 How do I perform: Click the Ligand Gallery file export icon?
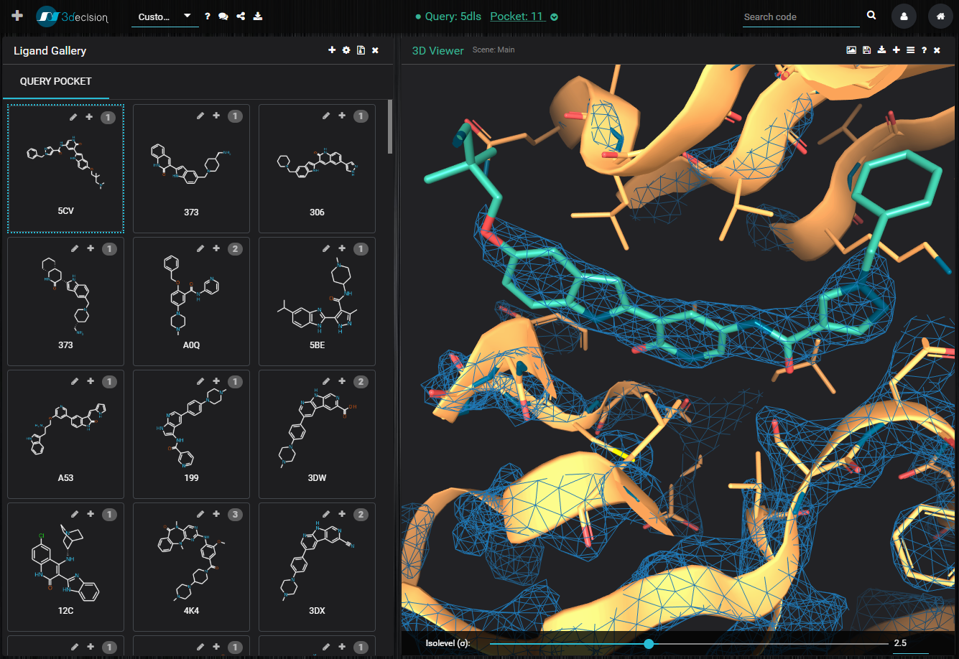click(361, 50)
